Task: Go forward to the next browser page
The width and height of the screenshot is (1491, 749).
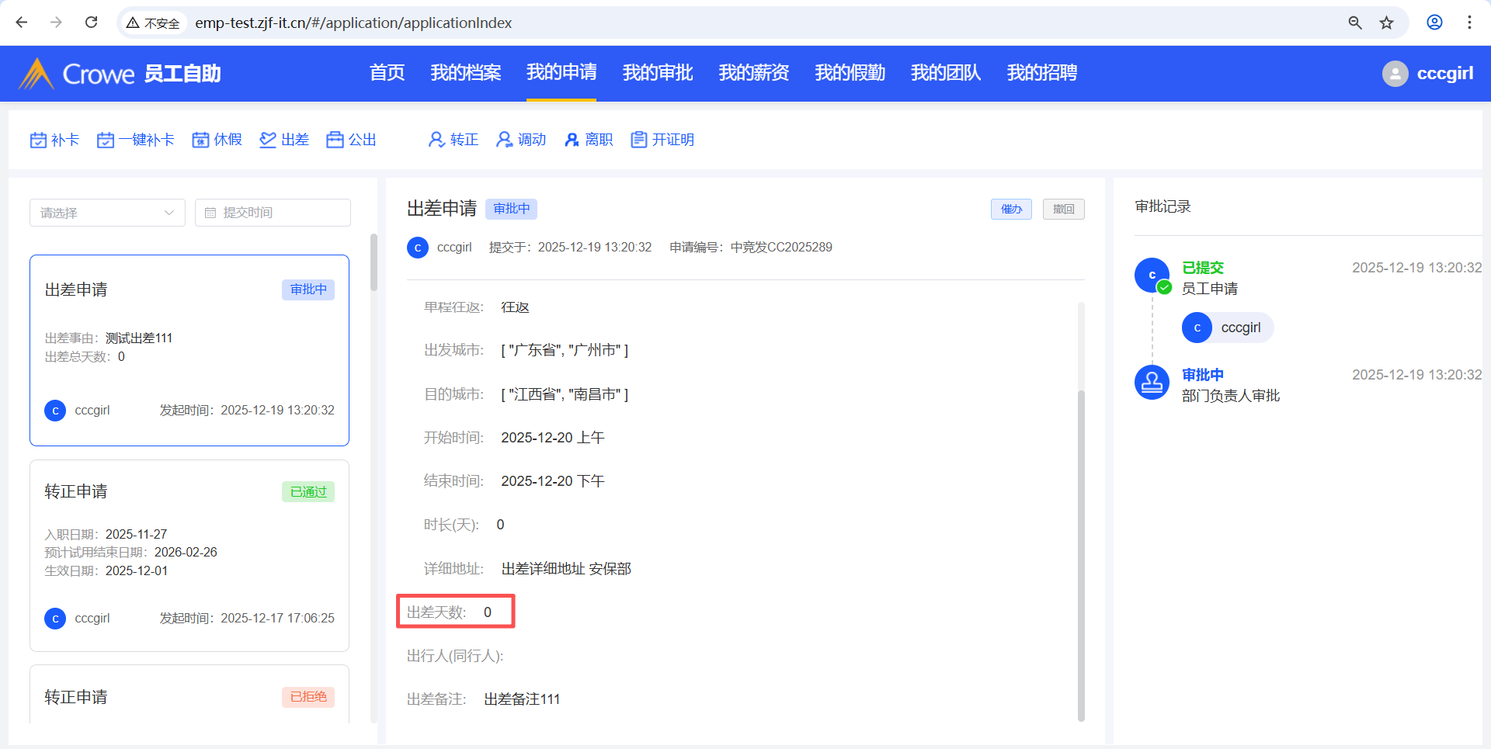Action: [56, 23]
